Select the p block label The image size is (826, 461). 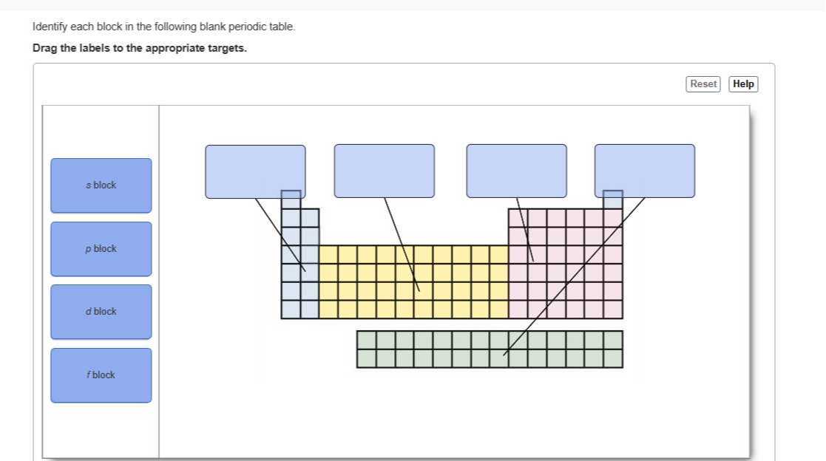tap(101, 248)
